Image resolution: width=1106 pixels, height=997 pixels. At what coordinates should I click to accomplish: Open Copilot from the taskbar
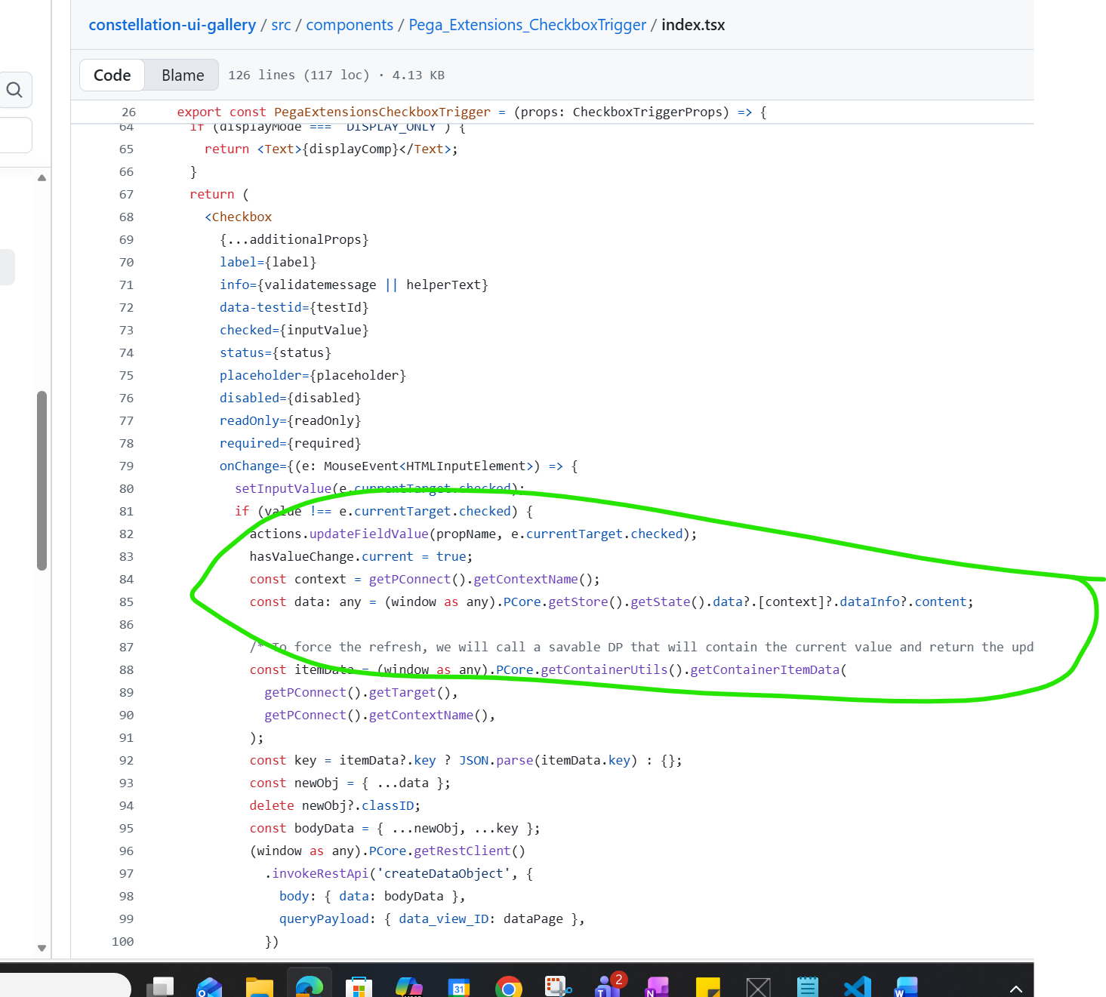click(410, 986)
